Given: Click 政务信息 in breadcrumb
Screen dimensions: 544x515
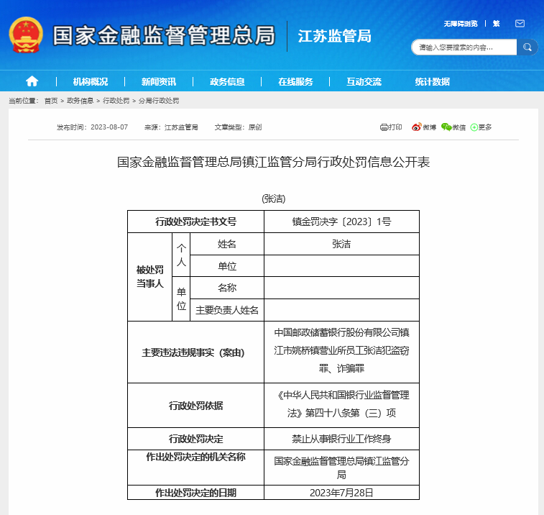Looking at the screenshot, I should (x=80, y=101).
